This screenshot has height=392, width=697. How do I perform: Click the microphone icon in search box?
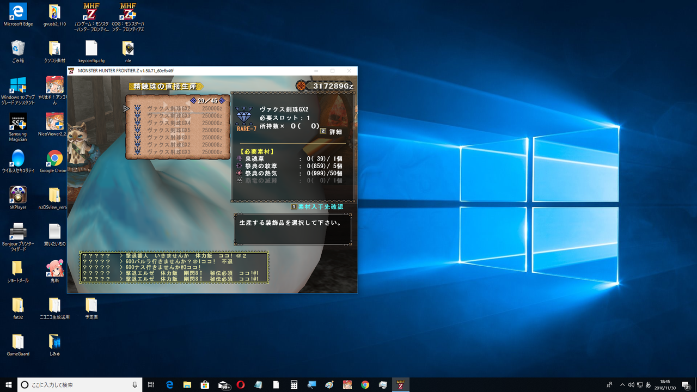point(135,384)
